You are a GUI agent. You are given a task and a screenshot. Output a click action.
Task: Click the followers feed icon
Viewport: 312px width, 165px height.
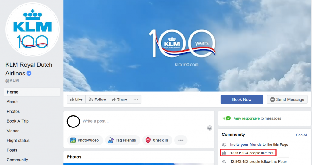pos(224,162)
